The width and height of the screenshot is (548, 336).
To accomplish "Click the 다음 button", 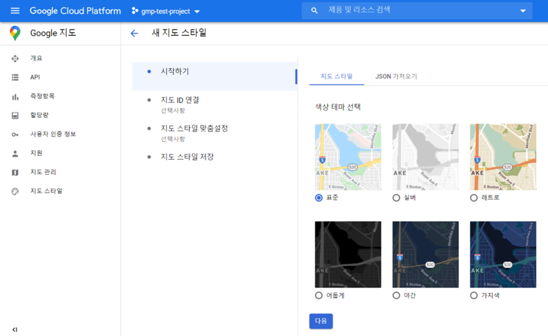I will [321, 321].
